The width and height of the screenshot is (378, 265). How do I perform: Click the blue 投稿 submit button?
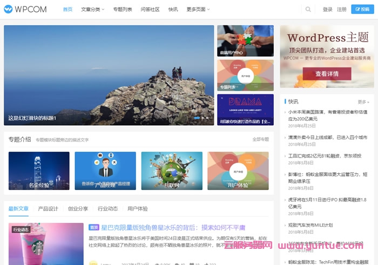pyautogui.click(x=363, y=9)
